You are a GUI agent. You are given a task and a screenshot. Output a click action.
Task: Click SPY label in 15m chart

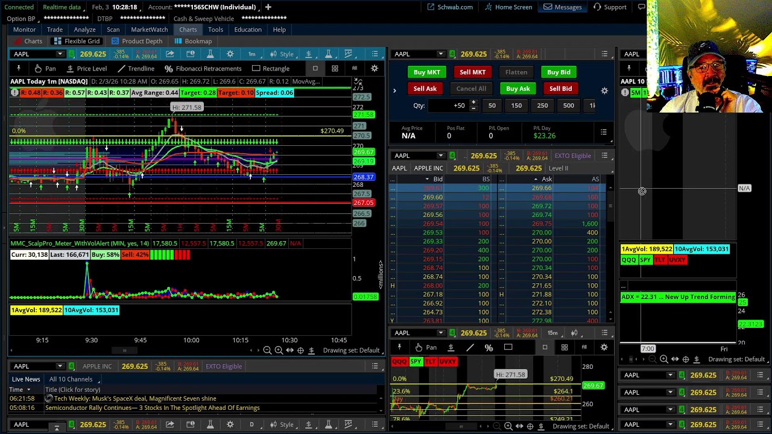pyautogui.click(x=416, y=362)
